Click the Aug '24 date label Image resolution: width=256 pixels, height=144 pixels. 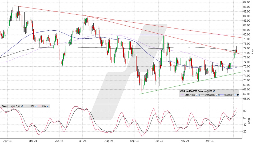(x=109, y=141)
